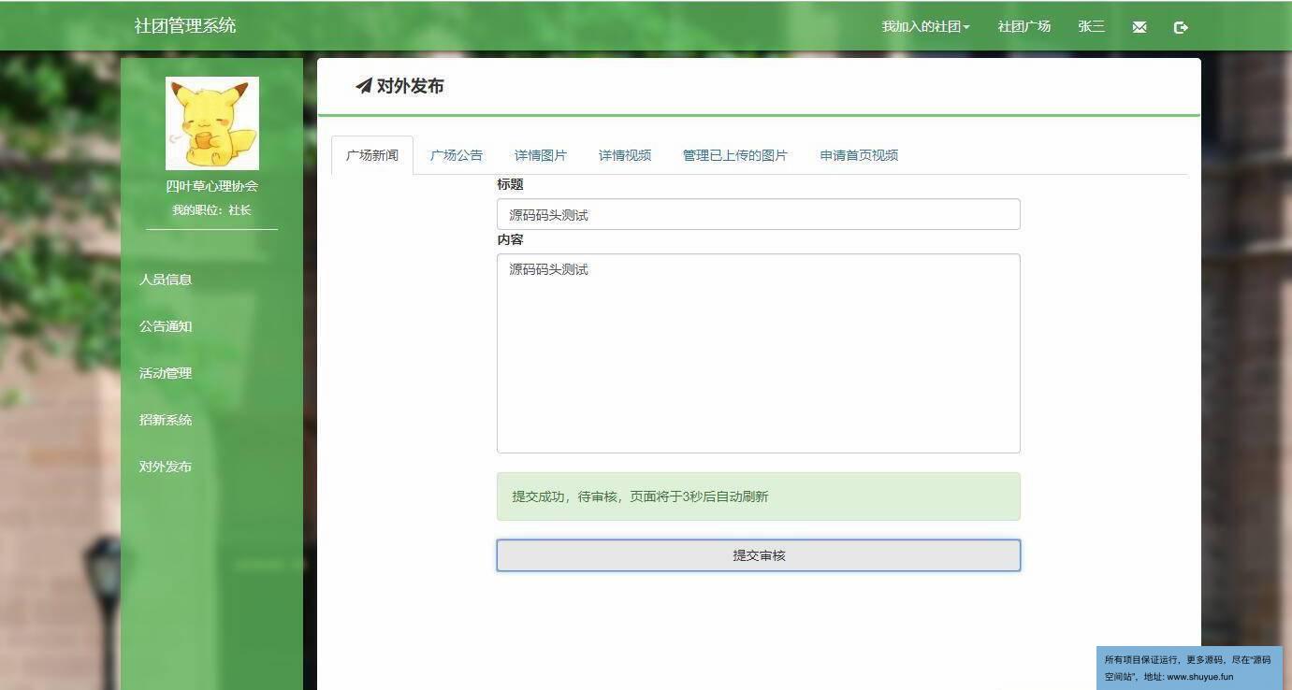The width and height of the screenshot is (1292, 690).
Task: Open the mail envelope icon
Action: 1139,27
